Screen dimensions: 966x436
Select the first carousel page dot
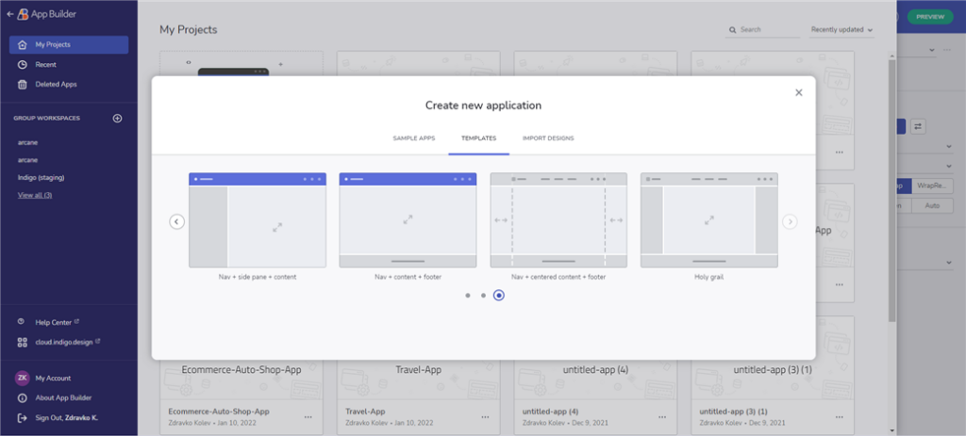[468, 295]
